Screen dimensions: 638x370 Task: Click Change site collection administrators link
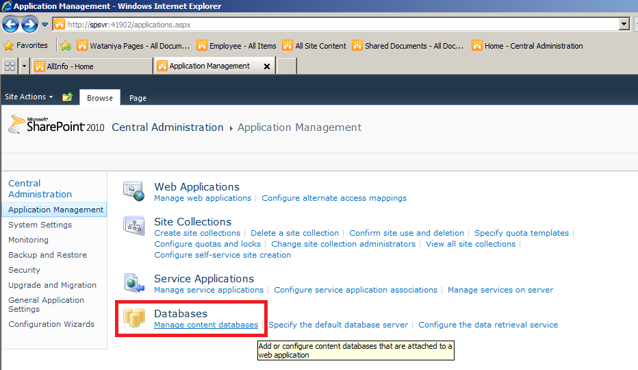(x=344, y=244)
